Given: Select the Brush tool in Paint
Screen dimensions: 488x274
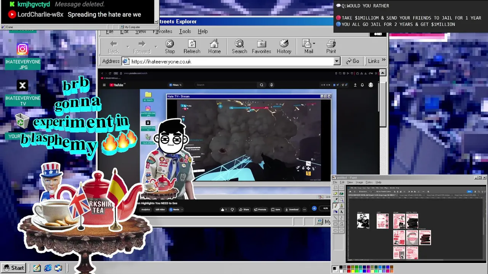Looking at the screenshot, I should [342, 206].
